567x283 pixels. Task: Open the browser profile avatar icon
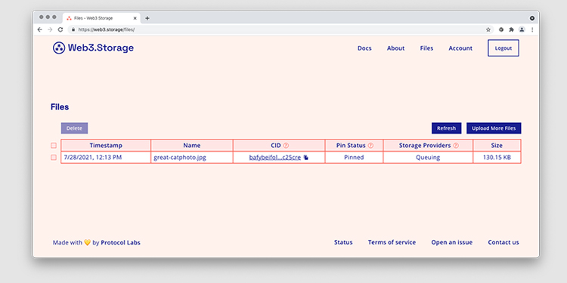click(x=522, y=29)
